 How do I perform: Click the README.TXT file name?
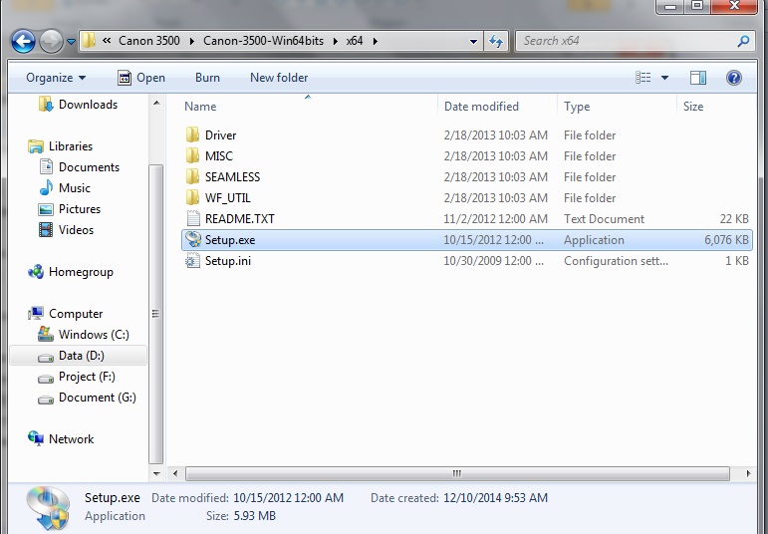[x=239, y=219]
